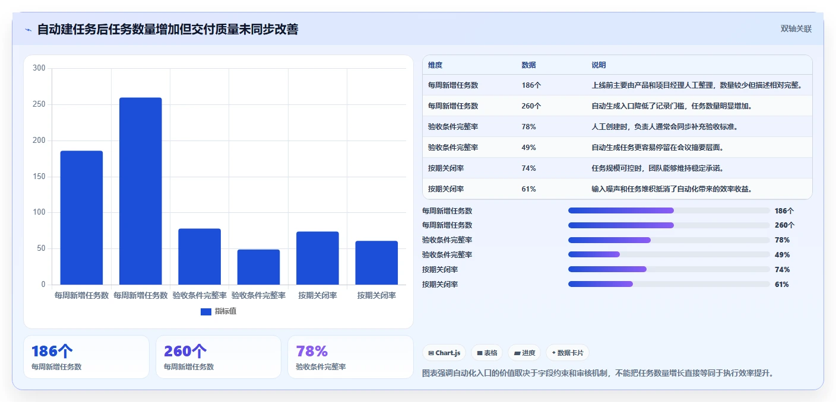Click the progress bar labeled 49%
The height and width of the screenshot is (402, 836).
[x=669, y=255]
